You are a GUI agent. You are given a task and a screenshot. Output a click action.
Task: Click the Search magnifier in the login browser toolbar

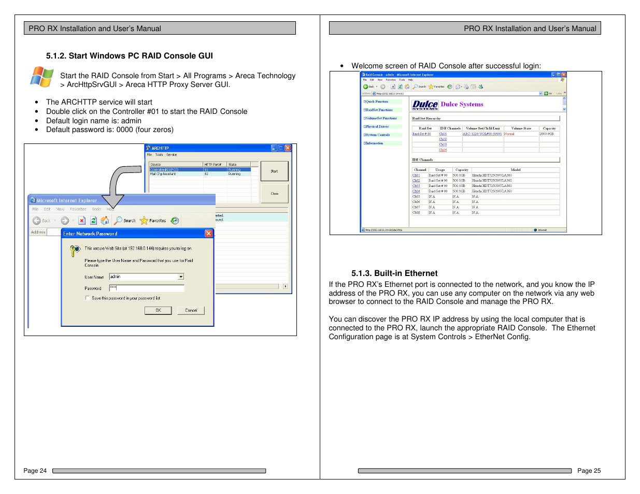point(118,221)
